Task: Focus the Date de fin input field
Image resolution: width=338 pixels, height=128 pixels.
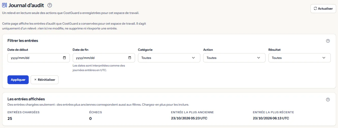Action: [104, 58]
